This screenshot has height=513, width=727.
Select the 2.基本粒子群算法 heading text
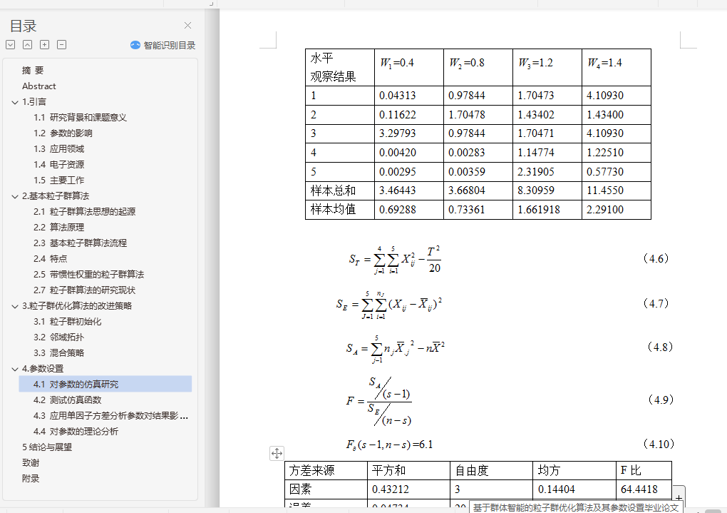(56, 196)
